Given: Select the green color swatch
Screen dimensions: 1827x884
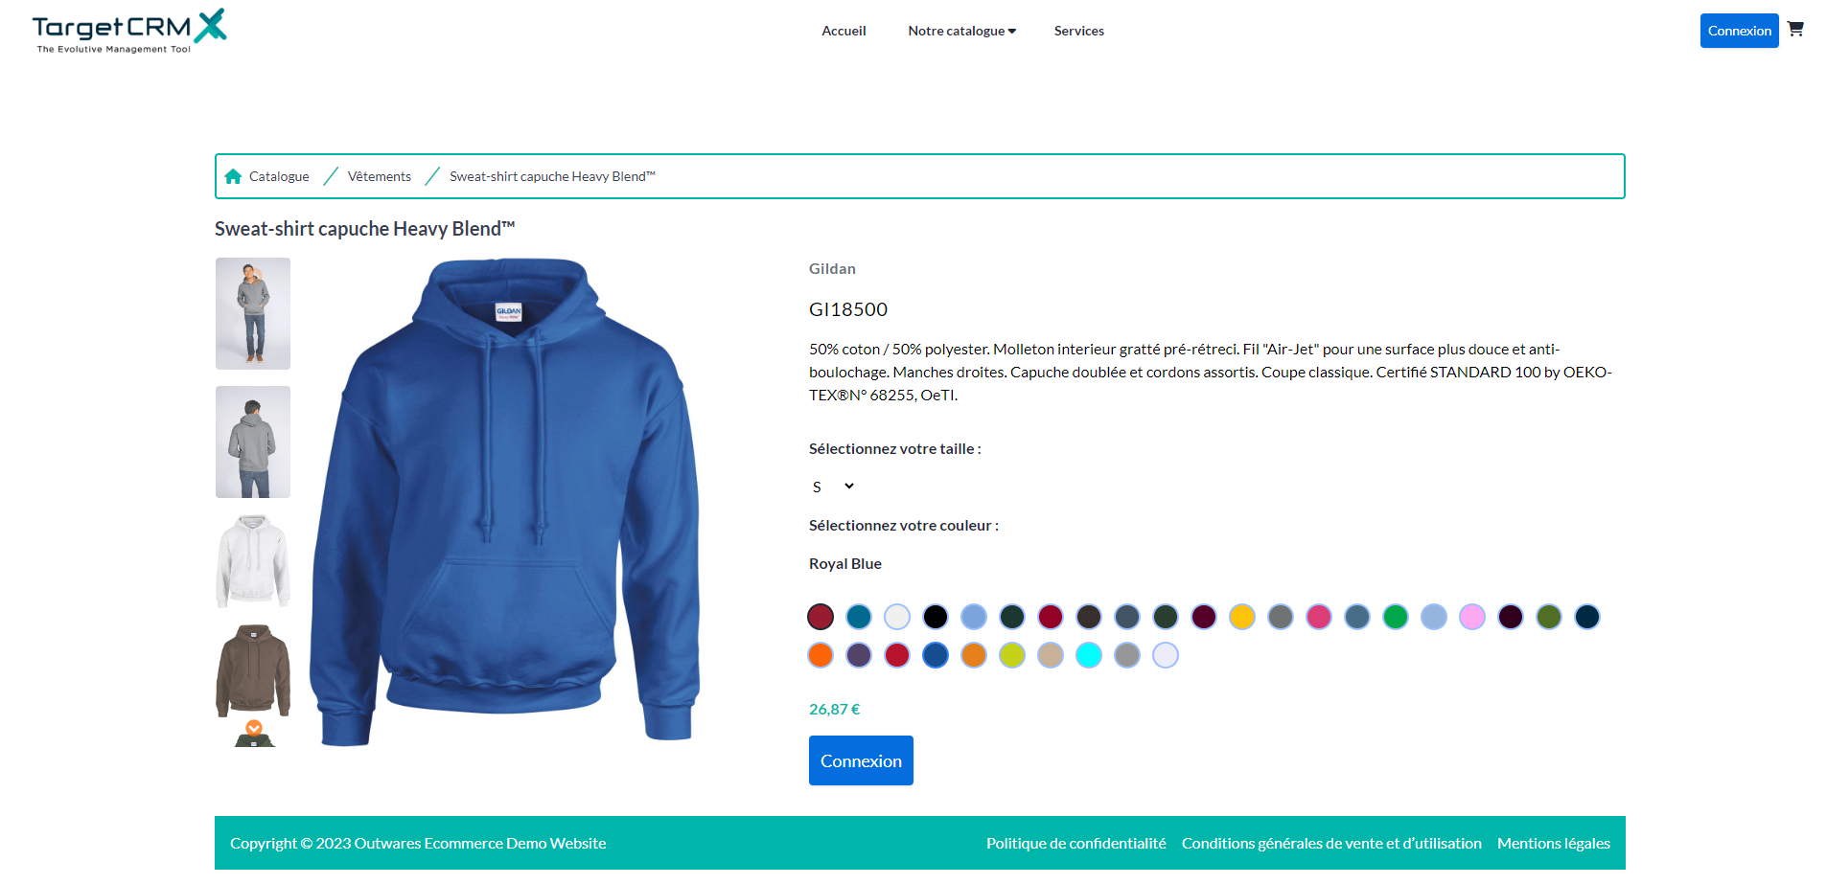Looking at the screenshot, I should tap(1396, 617).
